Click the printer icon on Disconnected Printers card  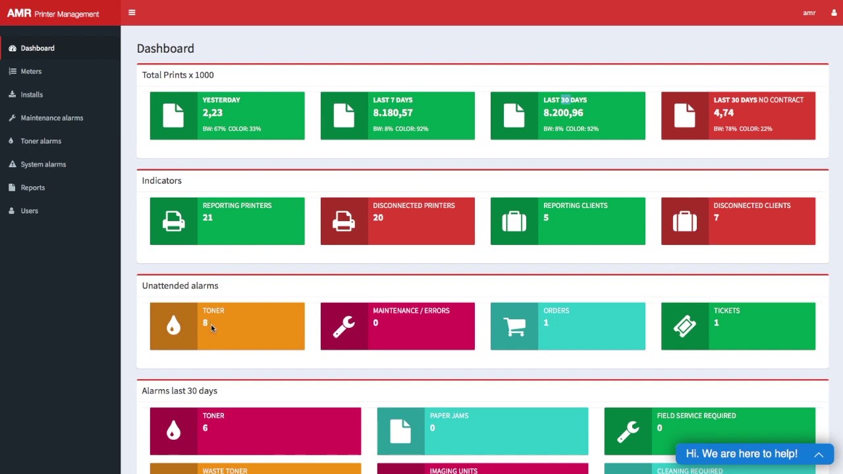[344, 221]
